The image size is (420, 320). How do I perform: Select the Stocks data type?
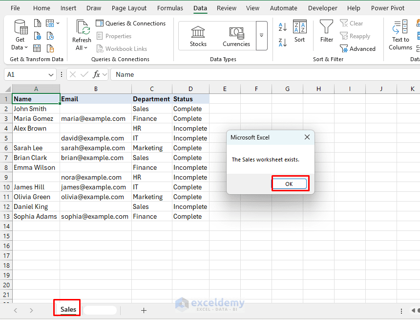pyautogui.click(x=198, y=36)
